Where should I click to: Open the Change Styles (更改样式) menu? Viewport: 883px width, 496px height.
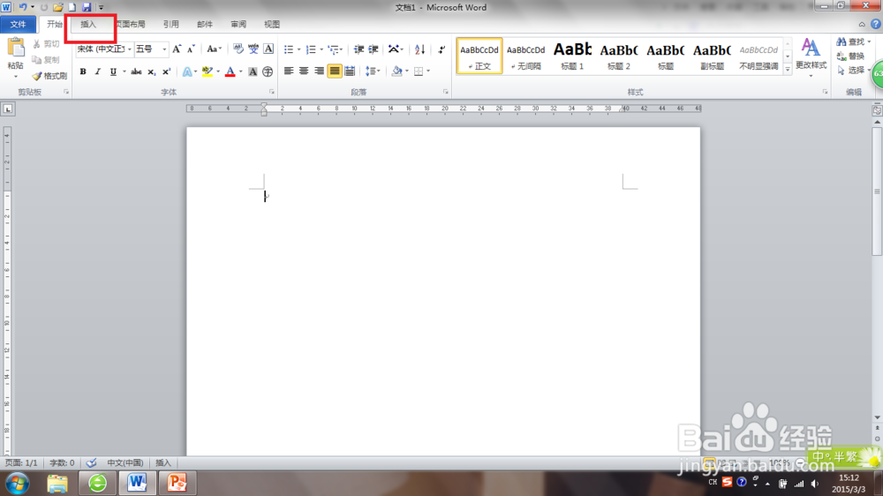pyautogui.click(x=811, y=57)
